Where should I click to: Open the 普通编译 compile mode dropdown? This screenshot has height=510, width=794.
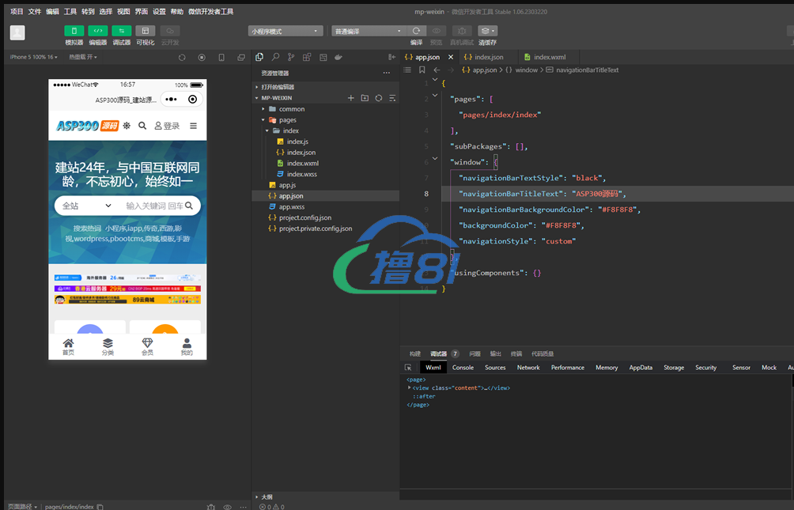(x=367, y=31)
